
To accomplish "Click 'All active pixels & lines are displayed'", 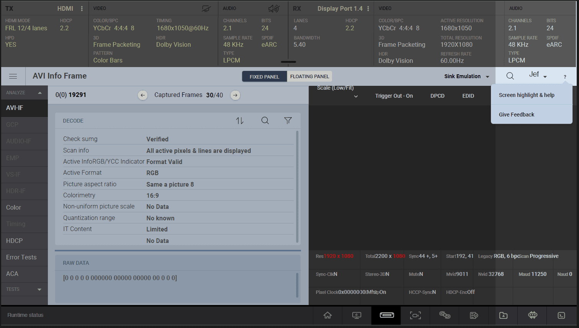I will tap(199, 151).
